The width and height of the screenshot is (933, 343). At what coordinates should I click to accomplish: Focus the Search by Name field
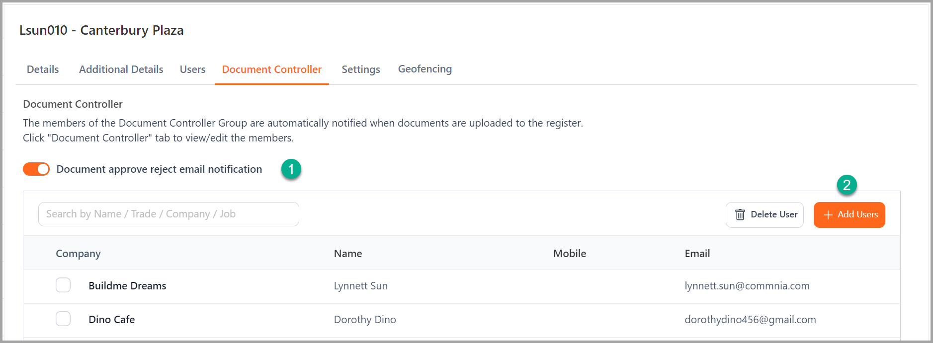pyautogui.click(x=169, y=214)
